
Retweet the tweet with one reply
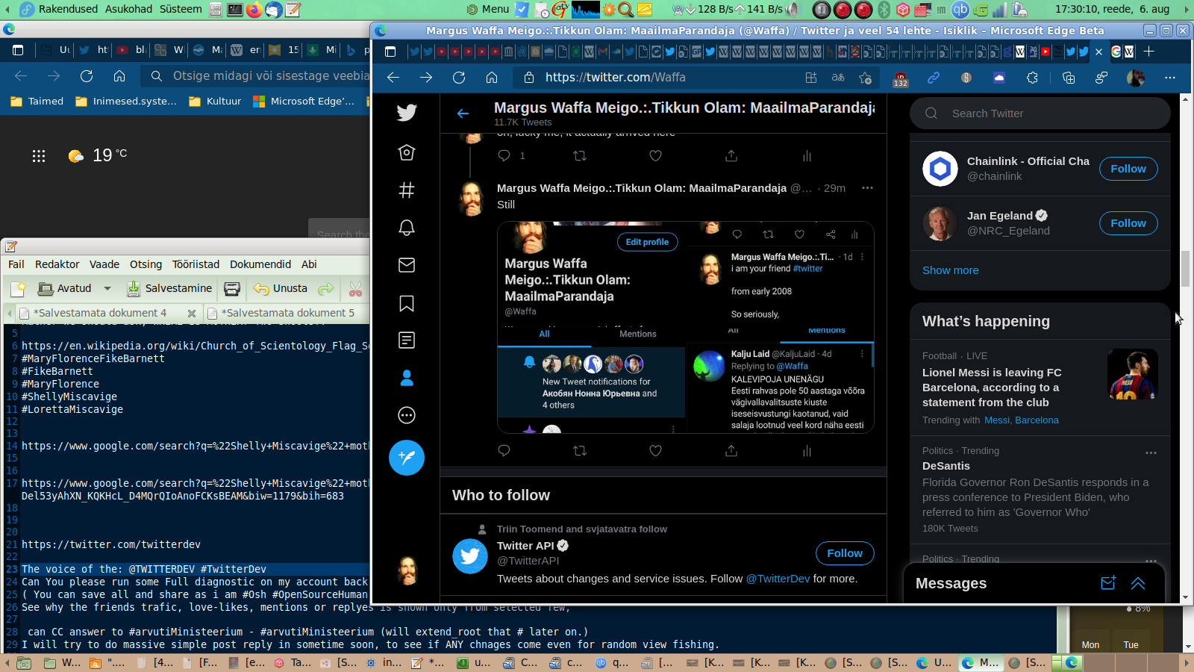coord(580,156)
